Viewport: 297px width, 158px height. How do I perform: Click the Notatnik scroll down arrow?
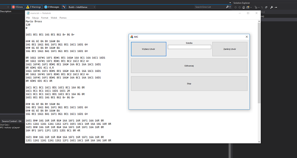(x=259, y=141)
